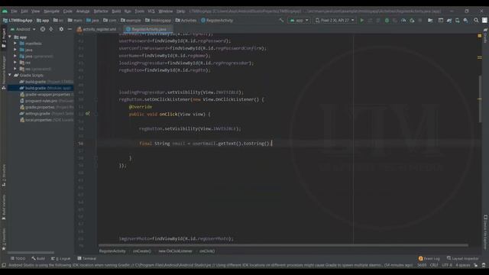Select build.gradle (Module: app) file
This screenshot has height=275, width=489.
[x=46, y=89]
